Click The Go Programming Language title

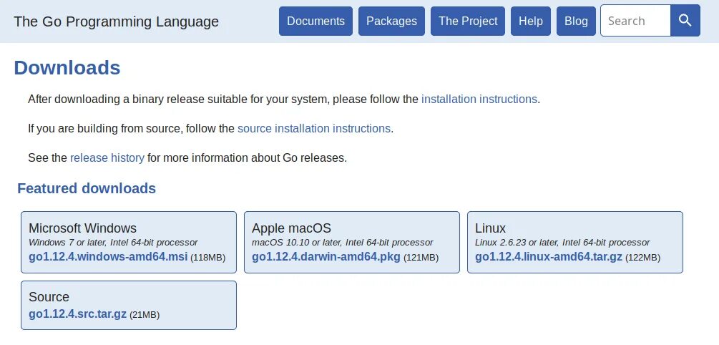[117, 21]
